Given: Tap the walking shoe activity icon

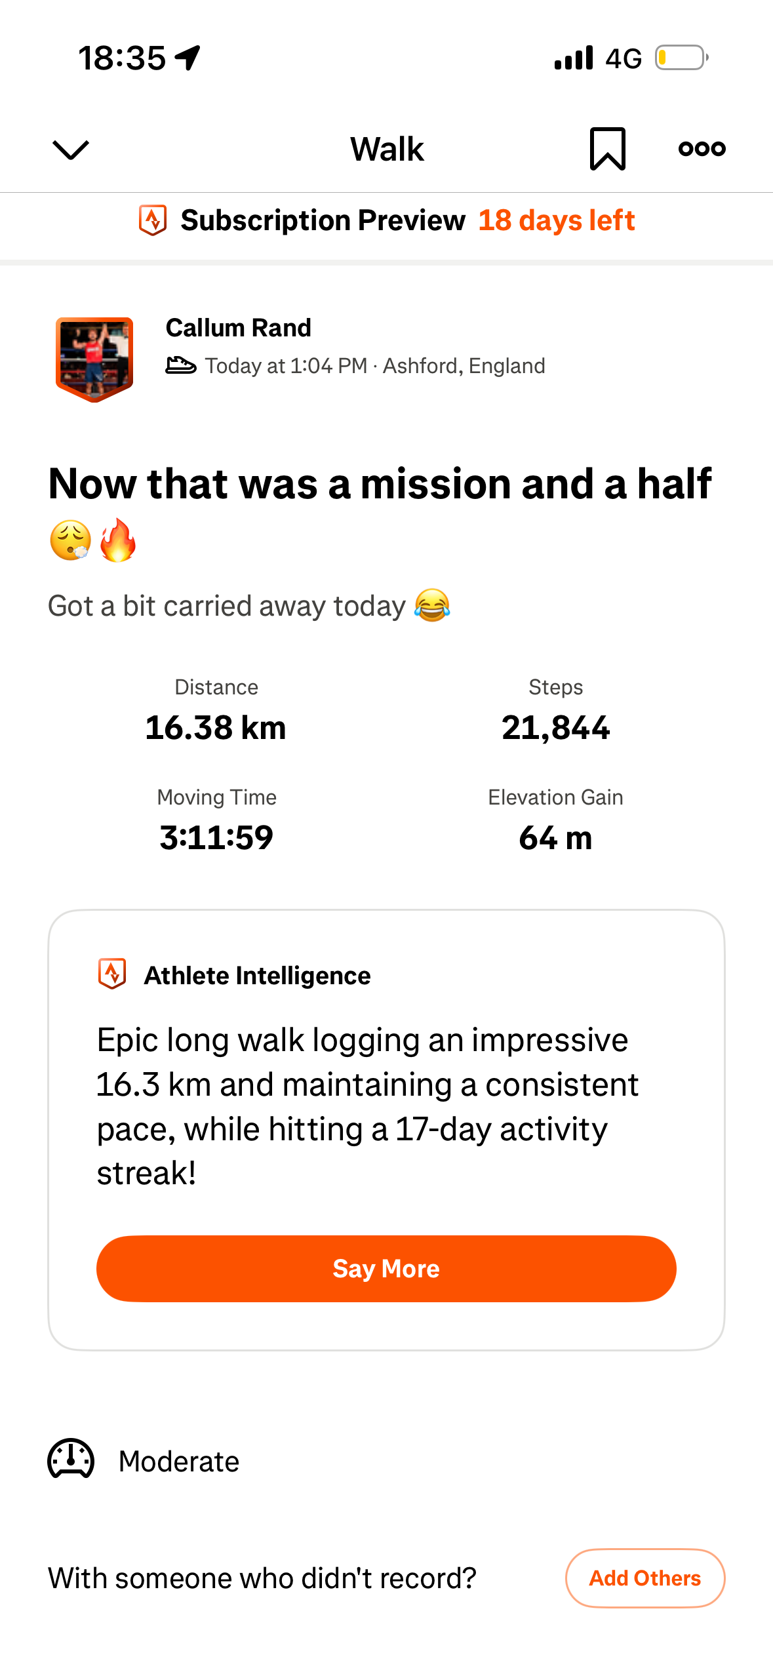Looking at the screenshot, I should pos(180,365).
